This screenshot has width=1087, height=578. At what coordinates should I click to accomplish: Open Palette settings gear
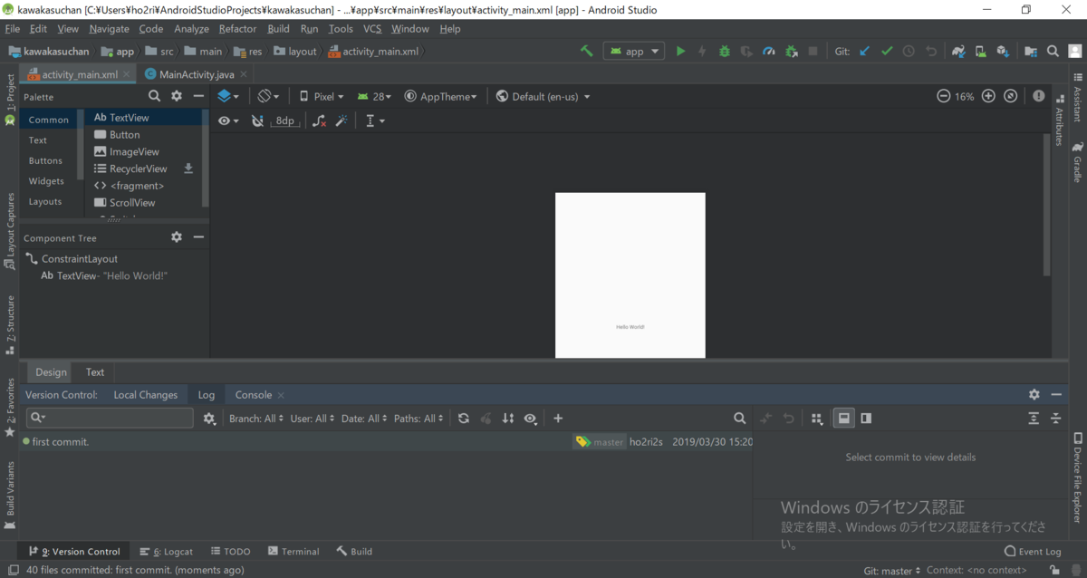[x=177, y=96]
